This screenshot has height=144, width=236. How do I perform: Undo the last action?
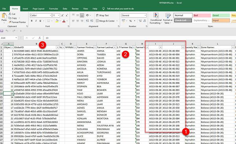[x=7, y=31]
